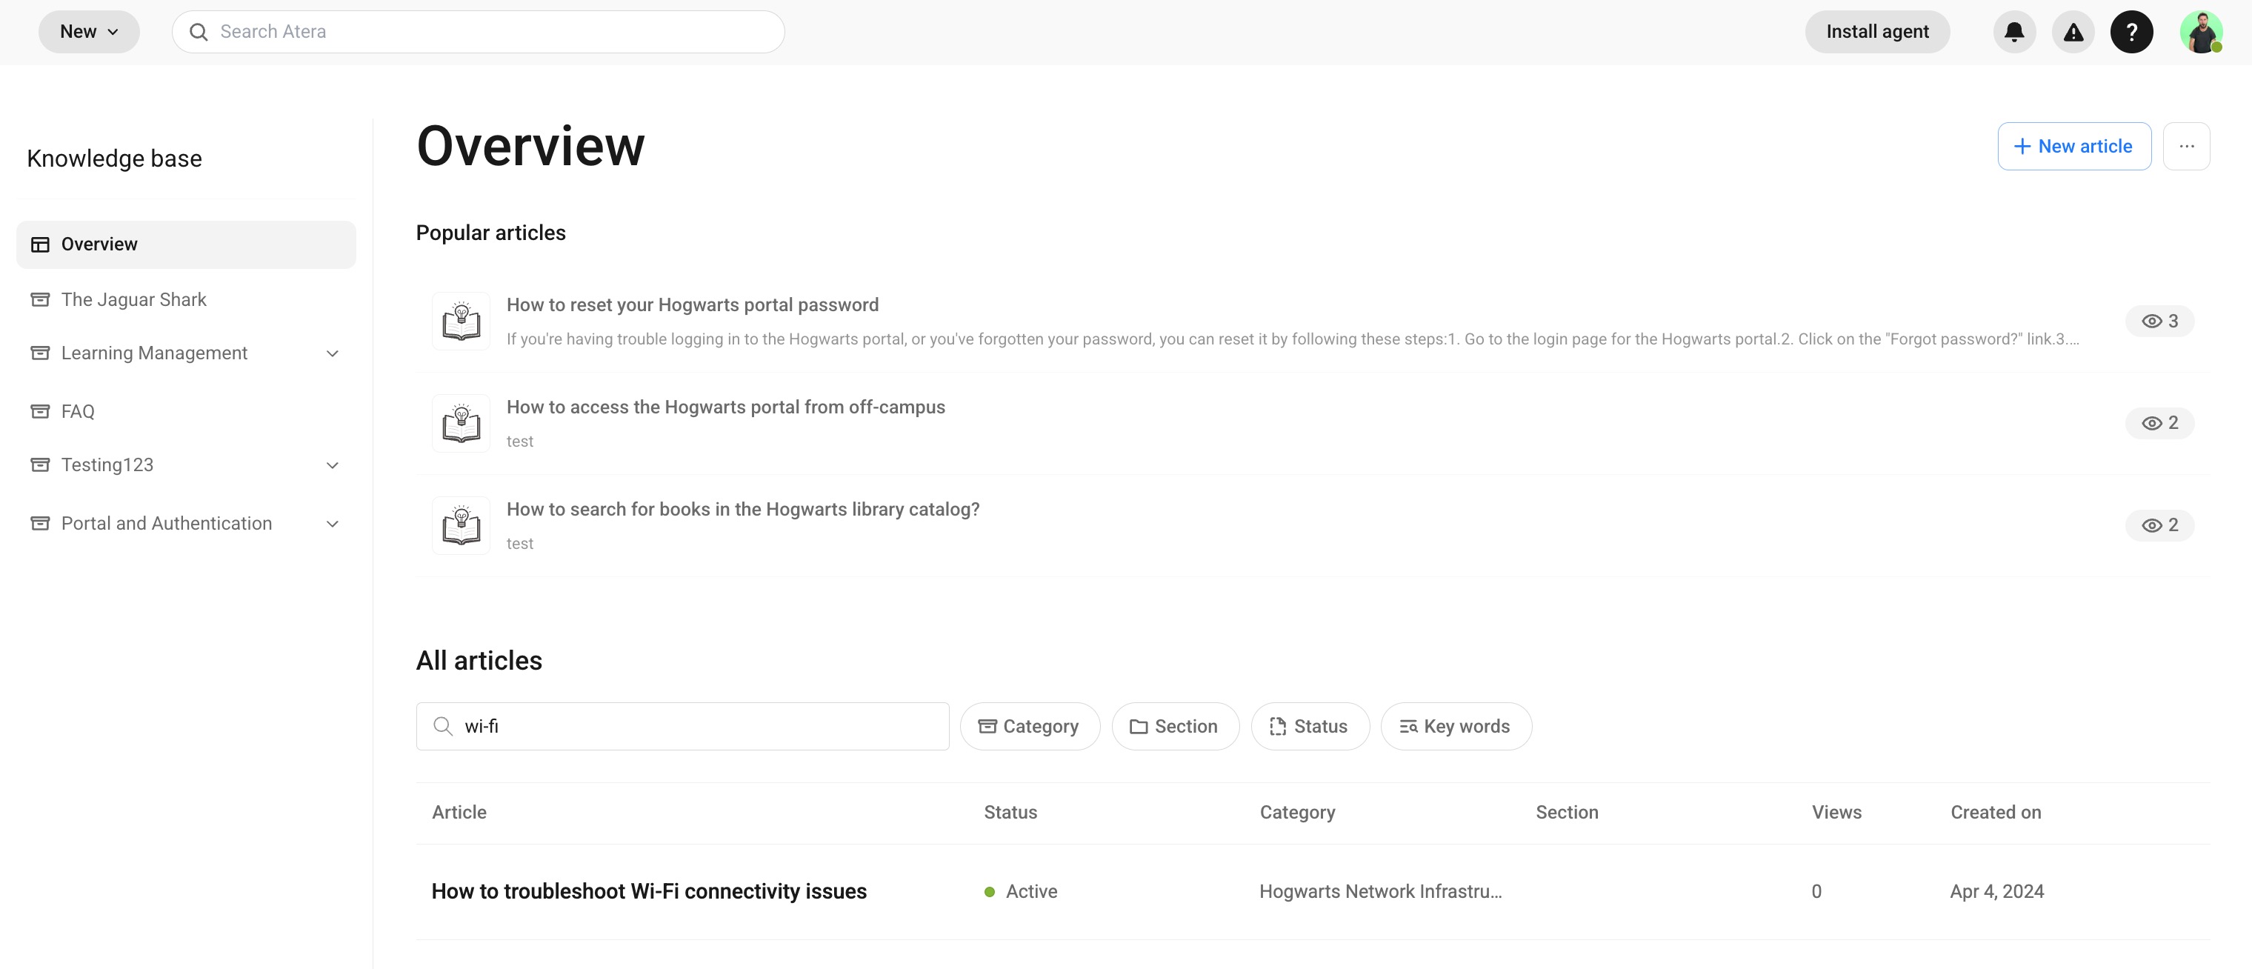Open the Testing123 category label
The image size is (2252, 969).
[107, 465]
